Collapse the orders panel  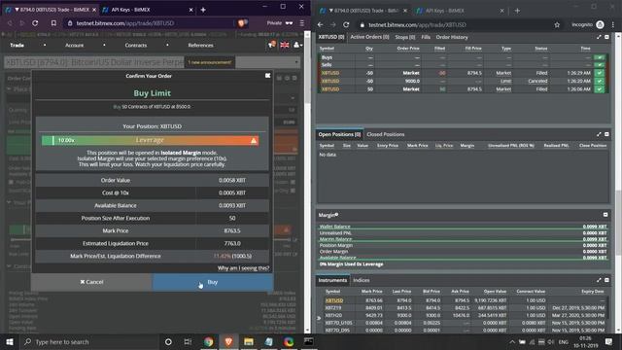(x=606, y=37)
